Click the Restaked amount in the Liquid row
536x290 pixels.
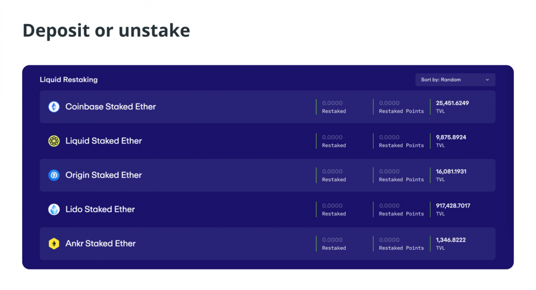click(x=332, y=137)
